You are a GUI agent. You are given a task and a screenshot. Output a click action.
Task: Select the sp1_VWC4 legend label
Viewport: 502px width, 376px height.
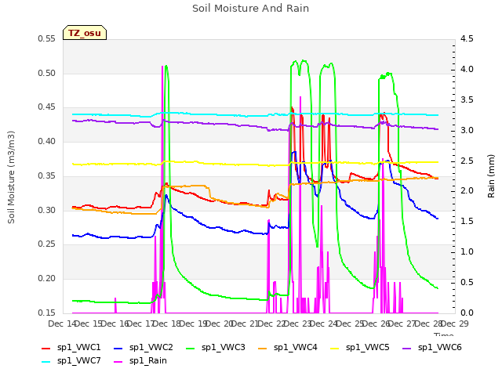pyautogui.click(x=295, y=348)
